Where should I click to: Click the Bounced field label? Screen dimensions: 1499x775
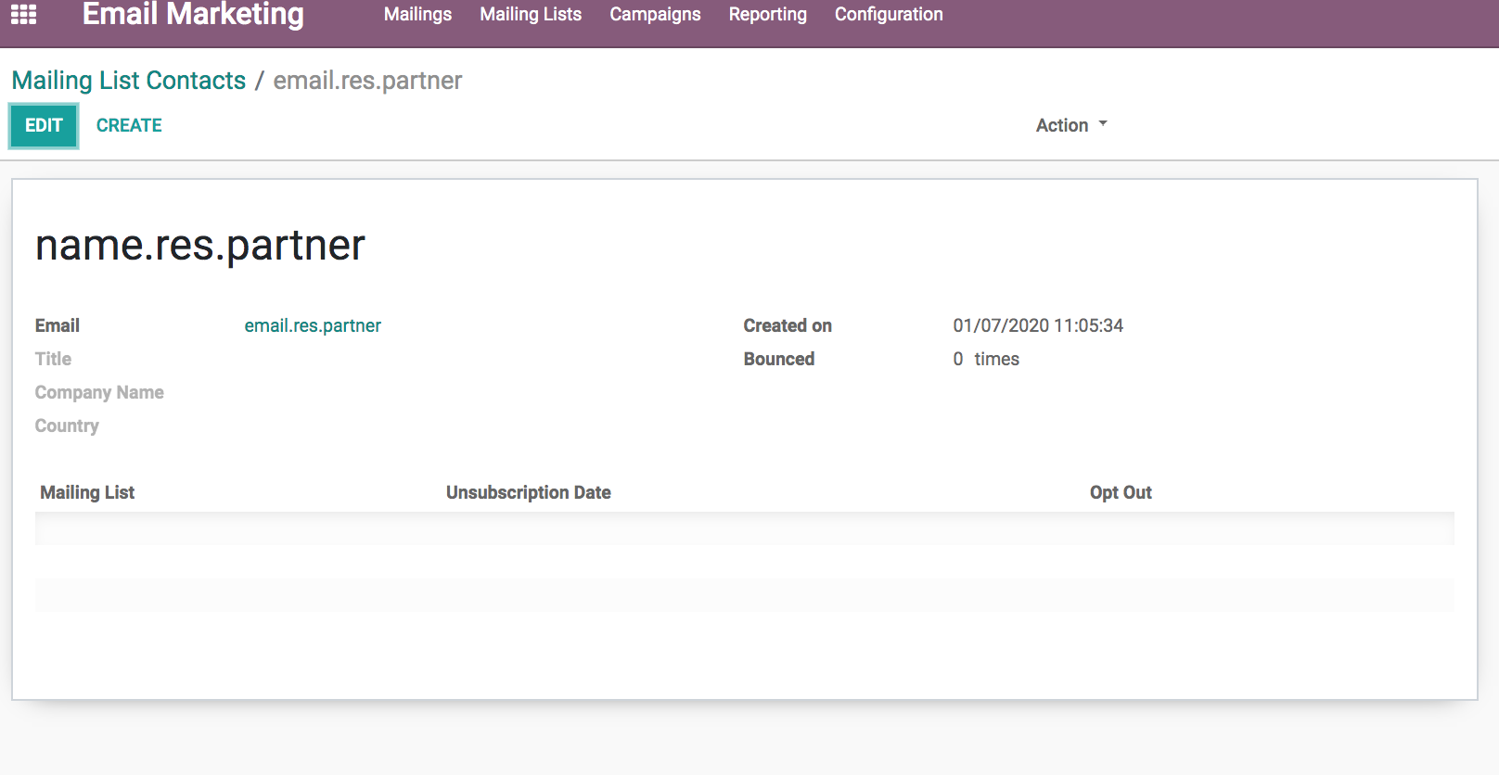click(778, 359)
